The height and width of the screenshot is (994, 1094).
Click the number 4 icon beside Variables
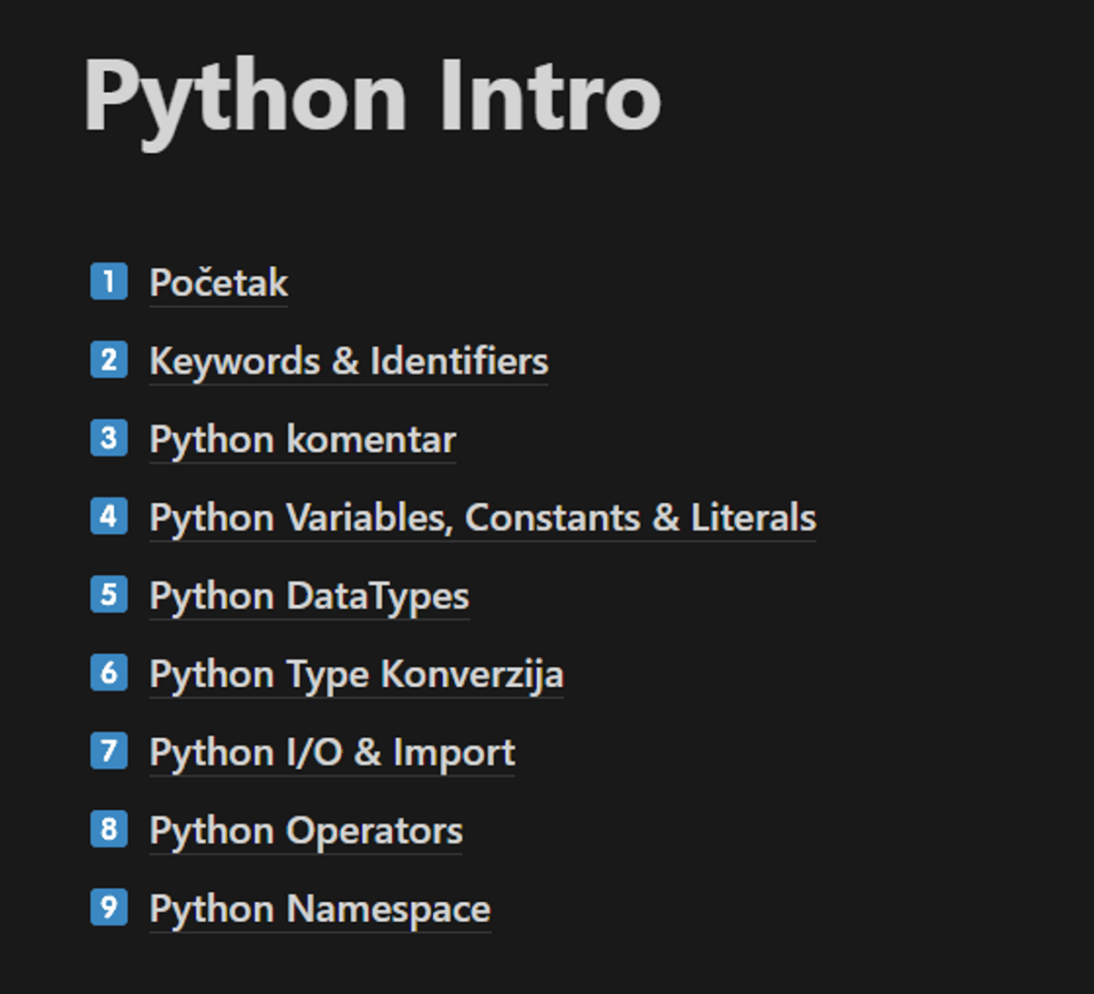108,517
